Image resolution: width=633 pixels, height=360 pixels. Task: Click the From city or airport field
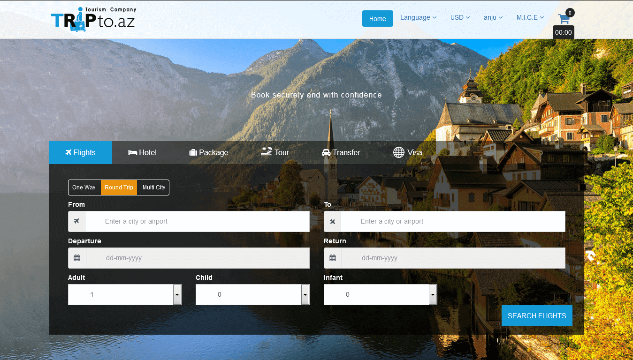(197, 221)
